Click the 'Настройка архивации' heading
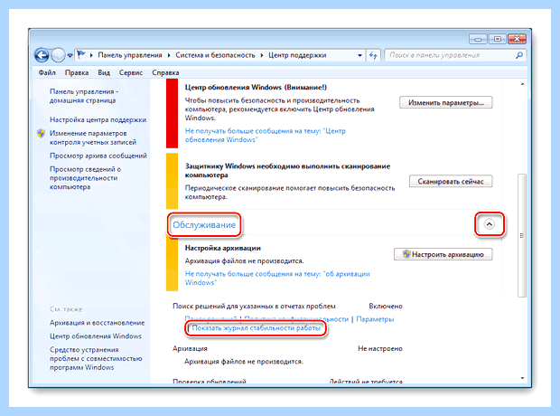 tap(223, 248)
